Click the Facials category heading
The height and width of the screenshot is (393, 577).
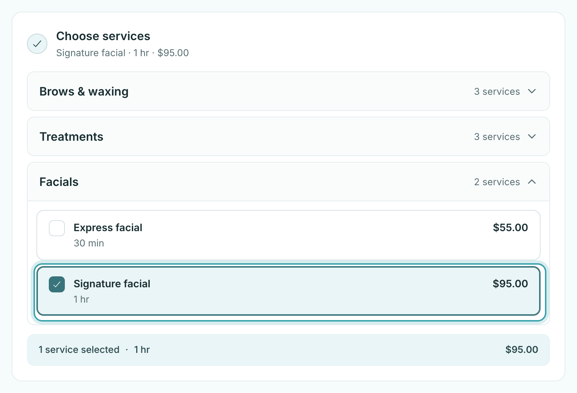(x=59, y=182)
